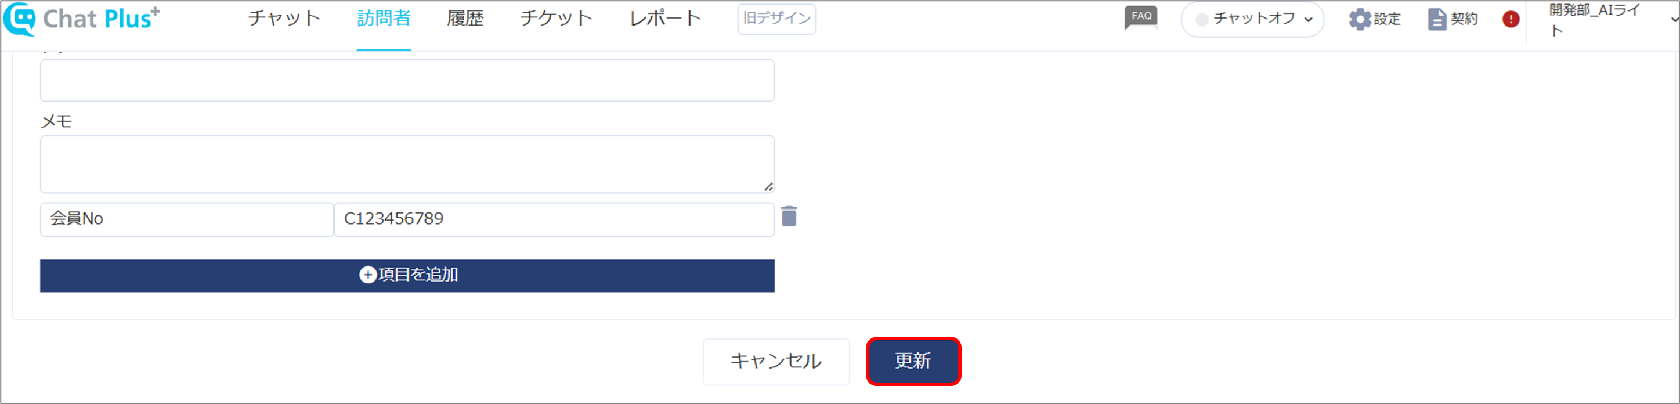Open the レポート tab
This screenshot has width=1680, height=404.
[x=665, y=18]
